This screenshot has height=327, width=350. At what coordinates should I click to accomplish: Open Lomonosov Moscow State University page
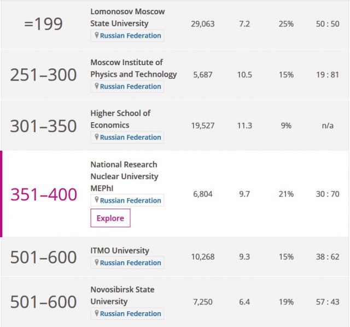tap(127, 18)
